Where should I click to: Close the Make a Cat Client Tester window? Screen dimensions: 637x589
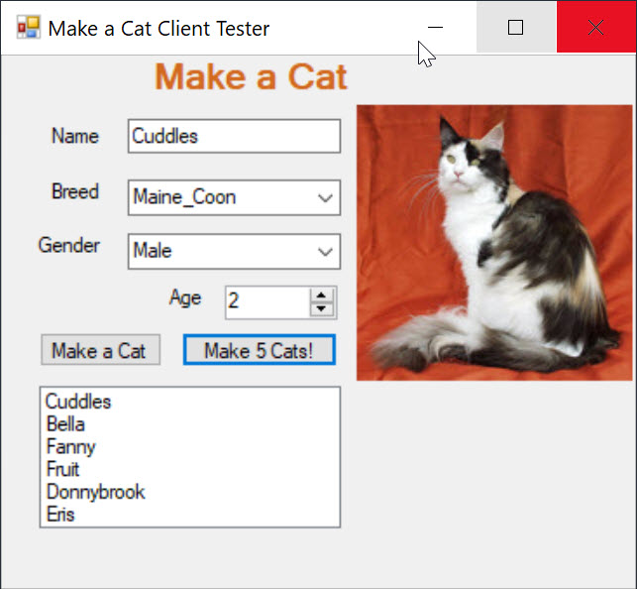point(596,27)
